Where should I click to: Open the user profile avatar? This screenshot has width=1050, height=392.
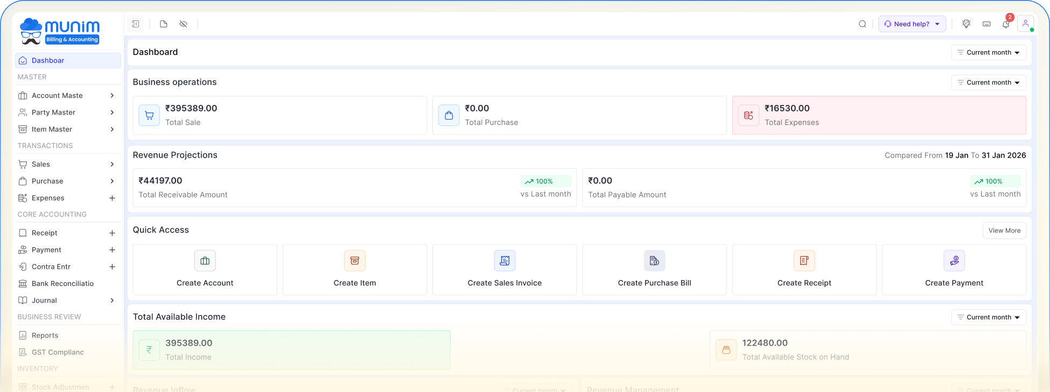coord(1026,24)
